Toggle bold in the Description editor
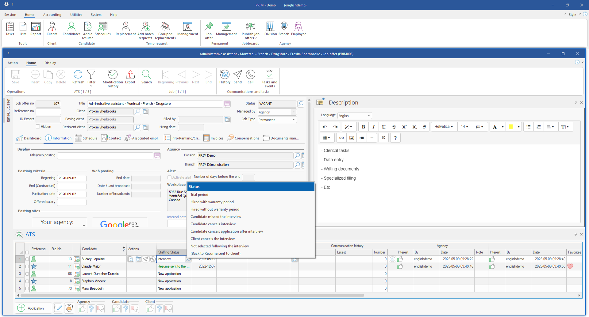Viewport: 589px width, 317px height. coord(363,127)
